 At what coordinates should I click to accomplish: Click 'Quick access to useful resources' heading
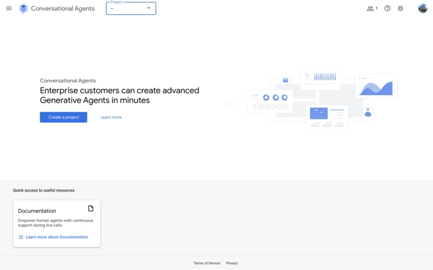44,190
